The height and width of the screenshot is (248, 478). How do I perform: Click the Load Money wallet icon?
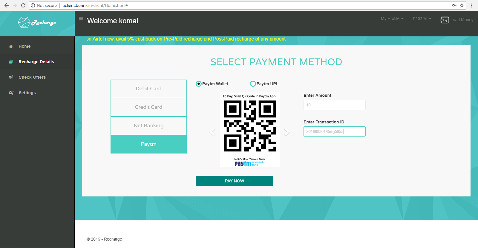445,20
